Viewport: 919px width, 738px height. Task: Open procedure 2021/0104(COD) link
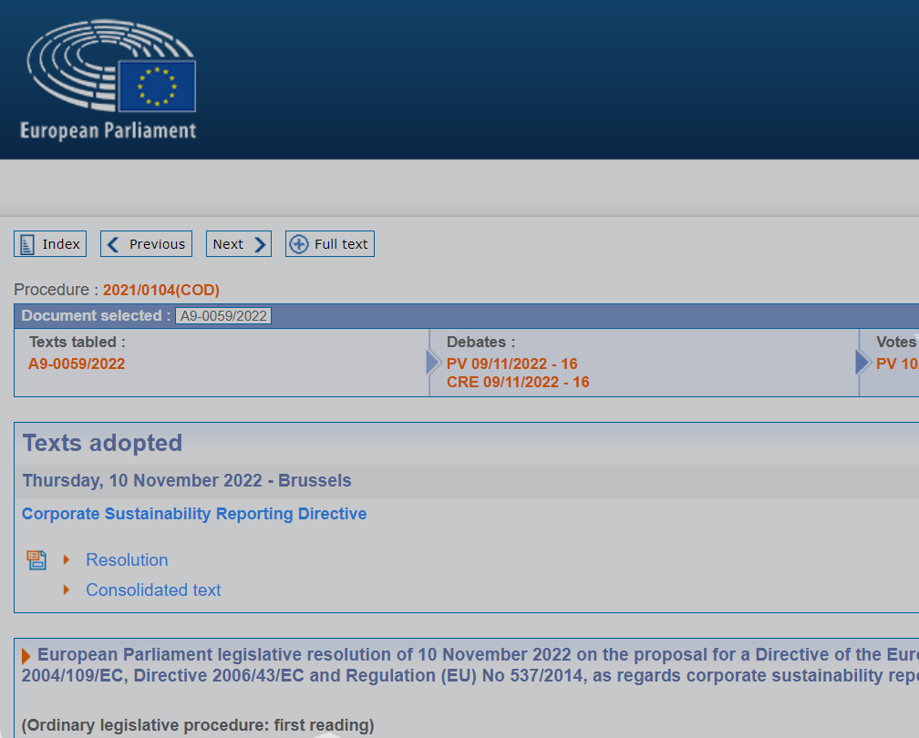(161, 290)
